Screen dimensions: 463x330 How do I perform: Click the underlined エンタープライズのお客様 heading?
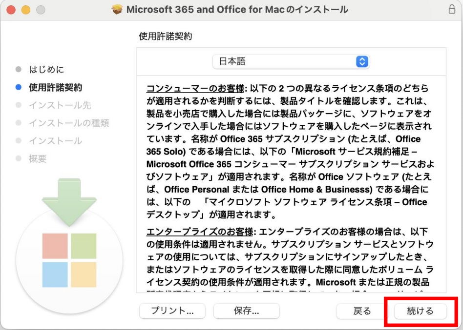click(200, 232)
